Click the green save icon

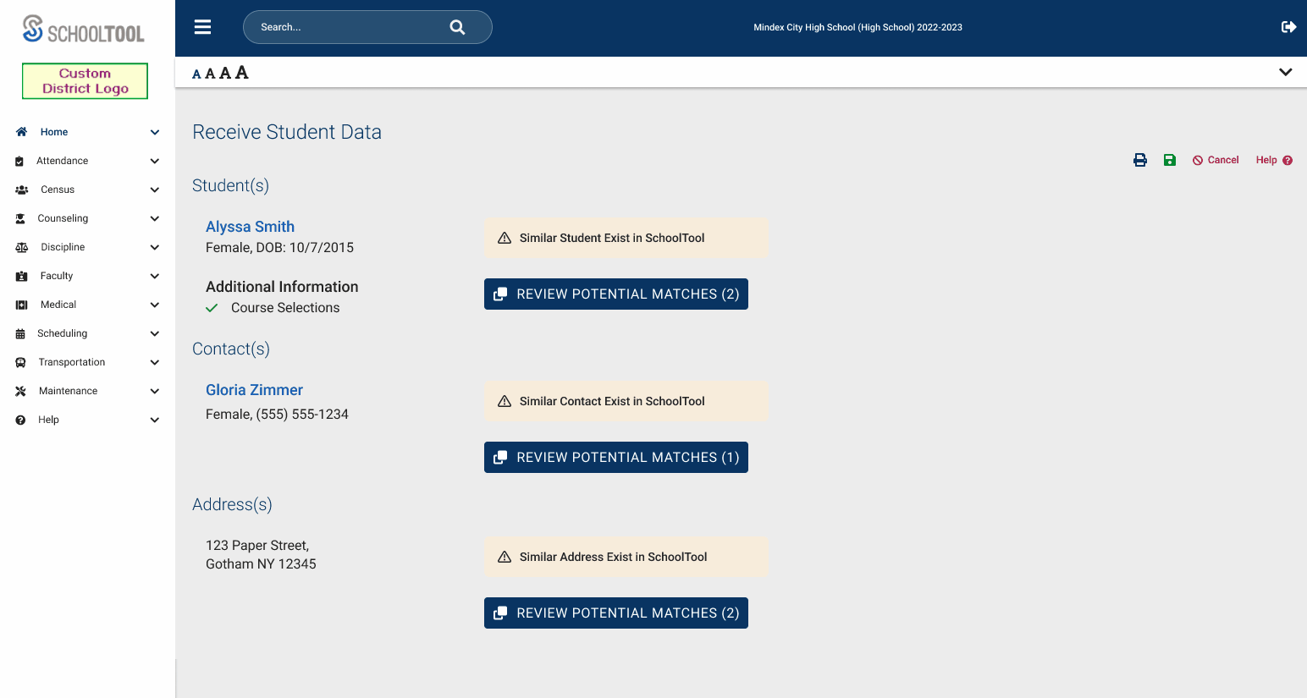coord(1169,160)
